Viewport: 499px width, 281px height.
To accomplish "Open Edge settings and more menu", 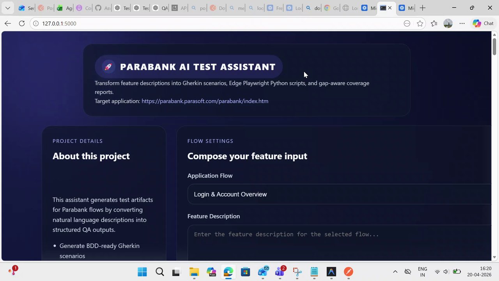I will [462, 23].
